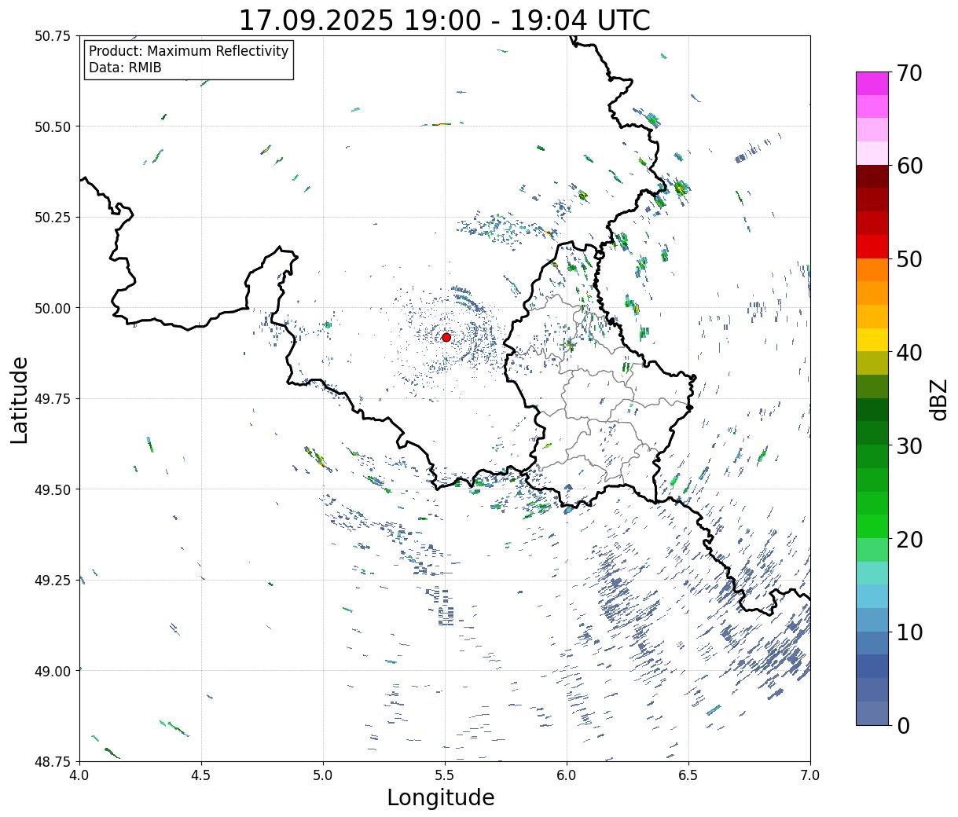Click the colorbar tick label 20

pos(909,539)
